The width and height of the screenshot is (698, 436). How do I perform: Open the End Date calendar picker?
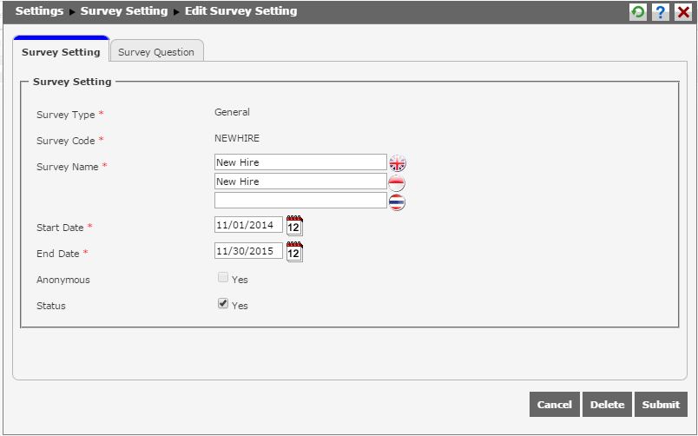tap(294, 252)
